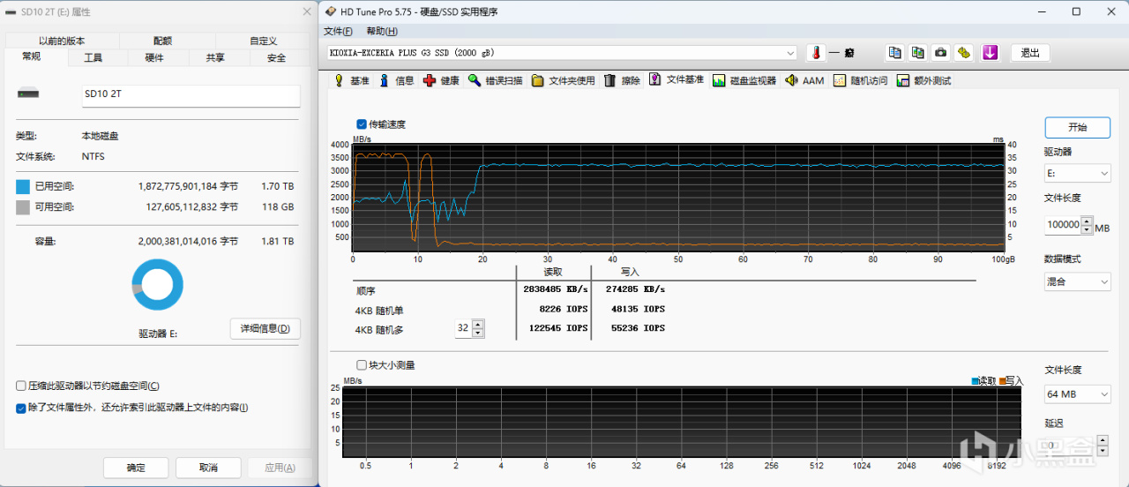Click the sequential read 2838485 KB/s value
Screen dimensions: 1129x487
point(556,288)
